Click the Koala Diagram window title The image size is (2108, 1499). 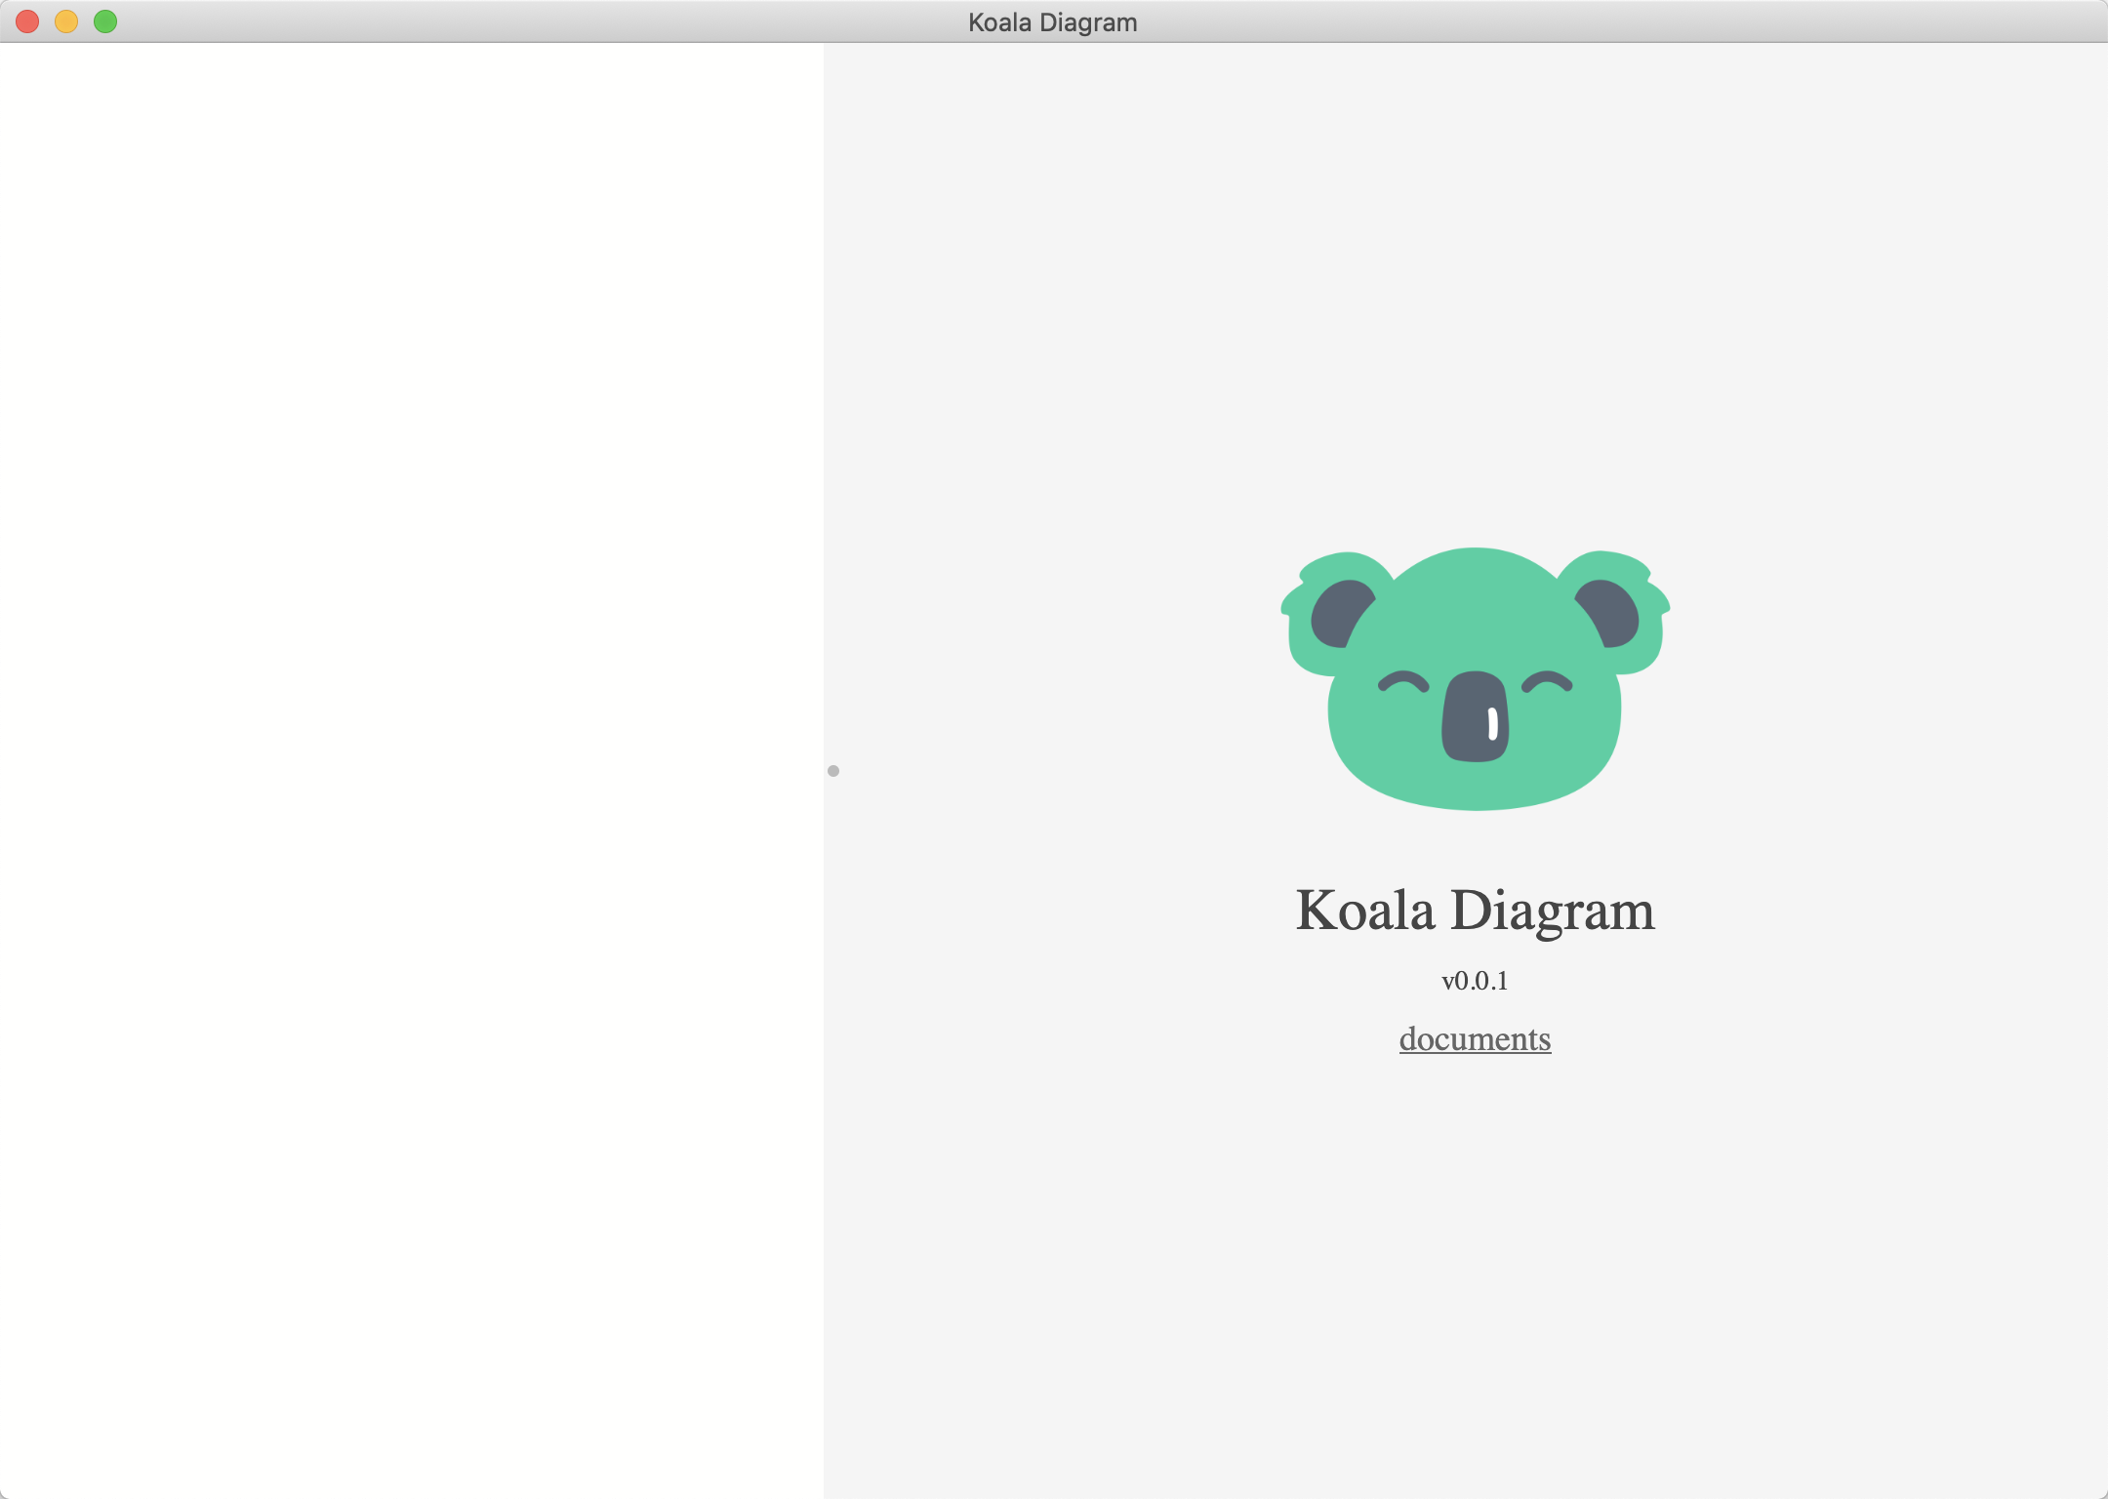[x=1052, y=21]
